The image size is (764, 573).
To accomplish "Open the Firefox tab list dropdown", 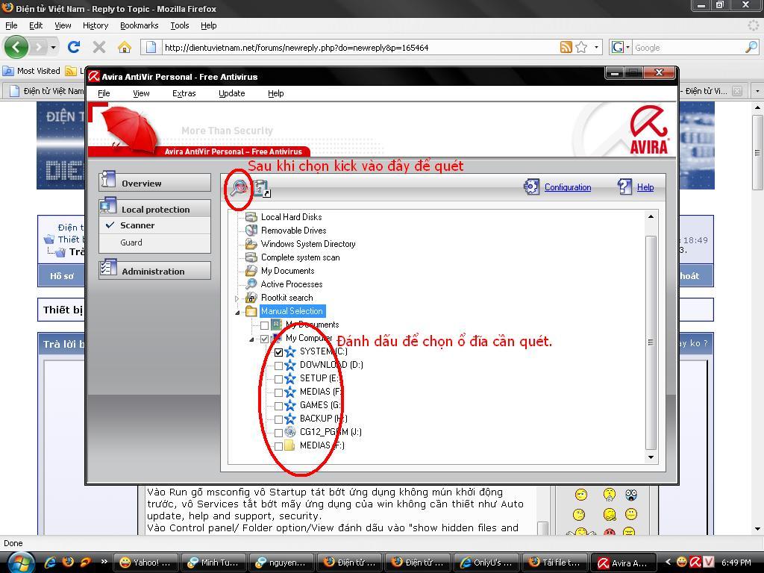I will [757, 91].
